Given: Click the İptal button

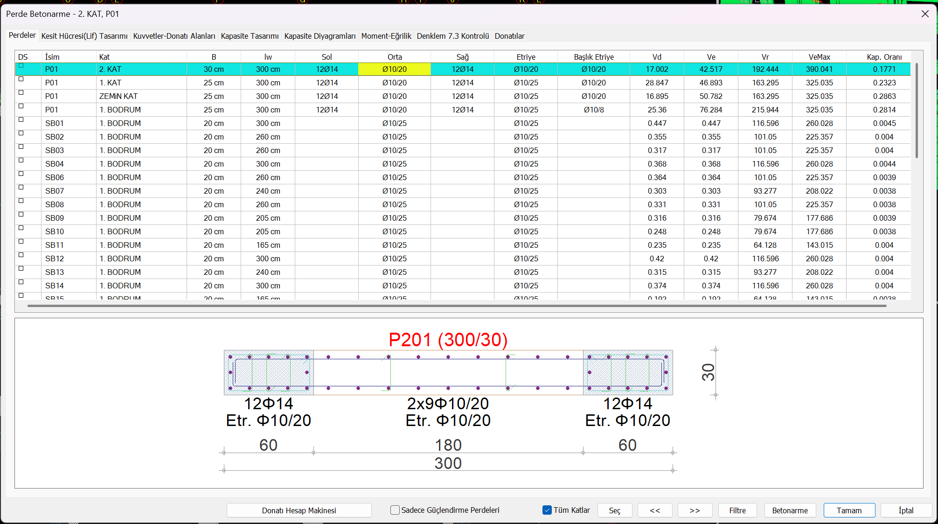Looking at the screenshot, I should (906, 510).
